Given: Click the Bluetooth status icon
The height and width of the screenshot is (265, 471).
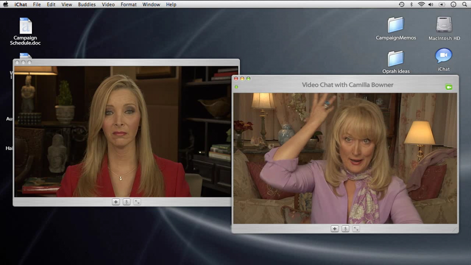Looking at the screenshot, I should pyautogui.click(x=411, y=4).
